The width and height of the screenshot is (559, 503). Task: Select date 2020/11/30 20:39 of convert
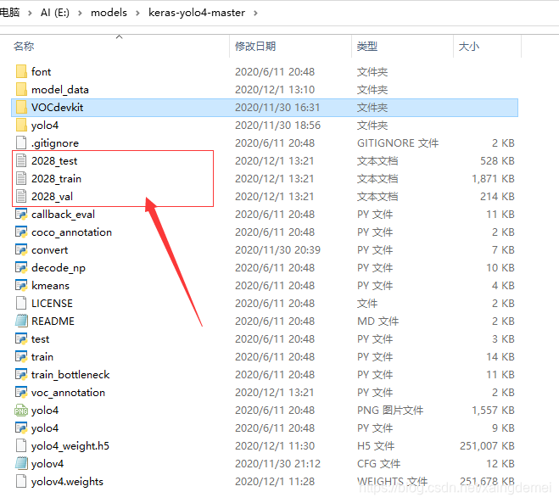point(277,250)
